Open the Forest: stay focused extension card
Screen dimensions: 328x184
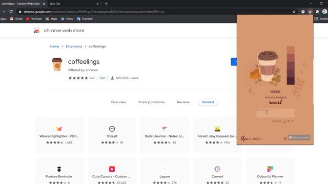[x=215, y=135]
